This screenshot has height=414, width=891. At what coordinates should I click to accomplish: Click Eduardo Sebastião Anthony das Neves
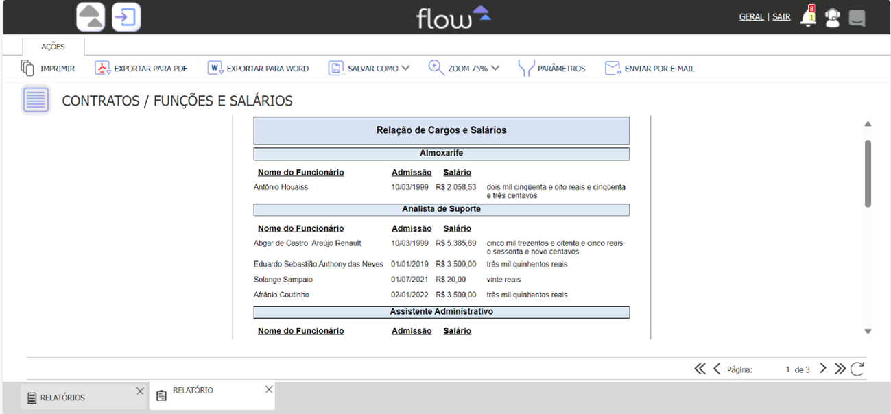point(318,264)
